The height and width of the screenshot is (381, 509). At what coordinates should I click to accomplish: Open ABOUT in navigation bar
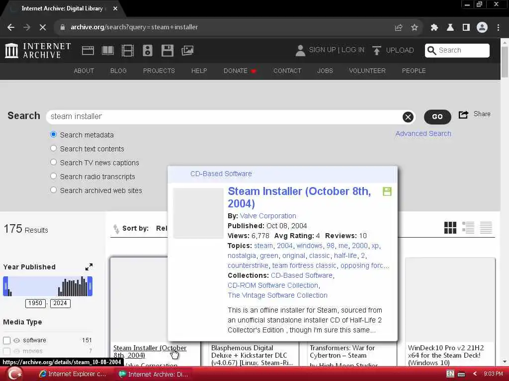click(84, 71)
